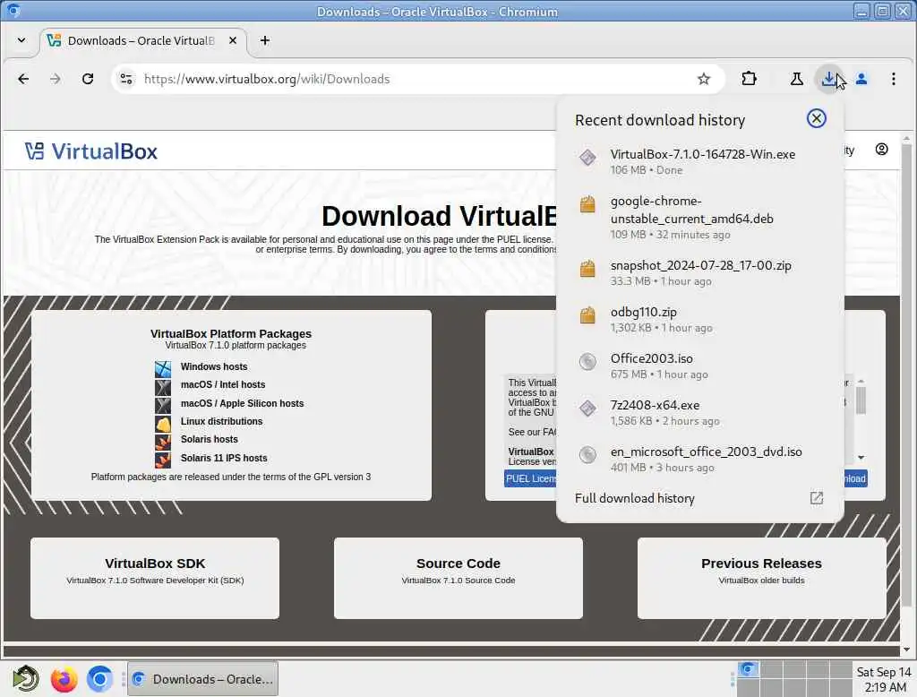
Task: Open Office2003.iso download entry
Action: point(700,366)
